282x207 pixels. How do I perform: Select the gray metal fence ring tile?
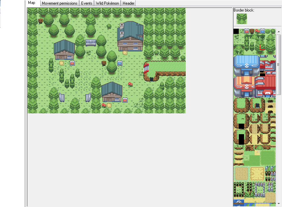260,190
